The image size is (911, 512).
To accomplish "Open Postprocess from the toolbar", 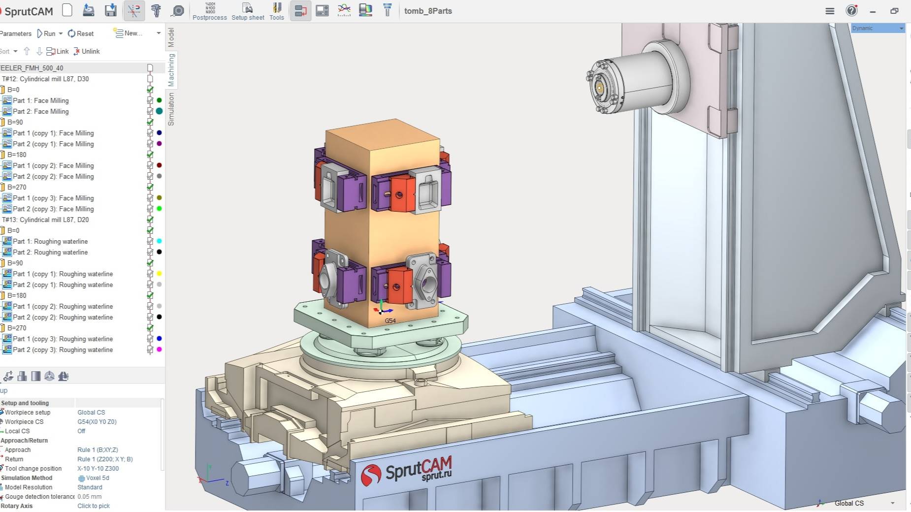I will (210, 11).
